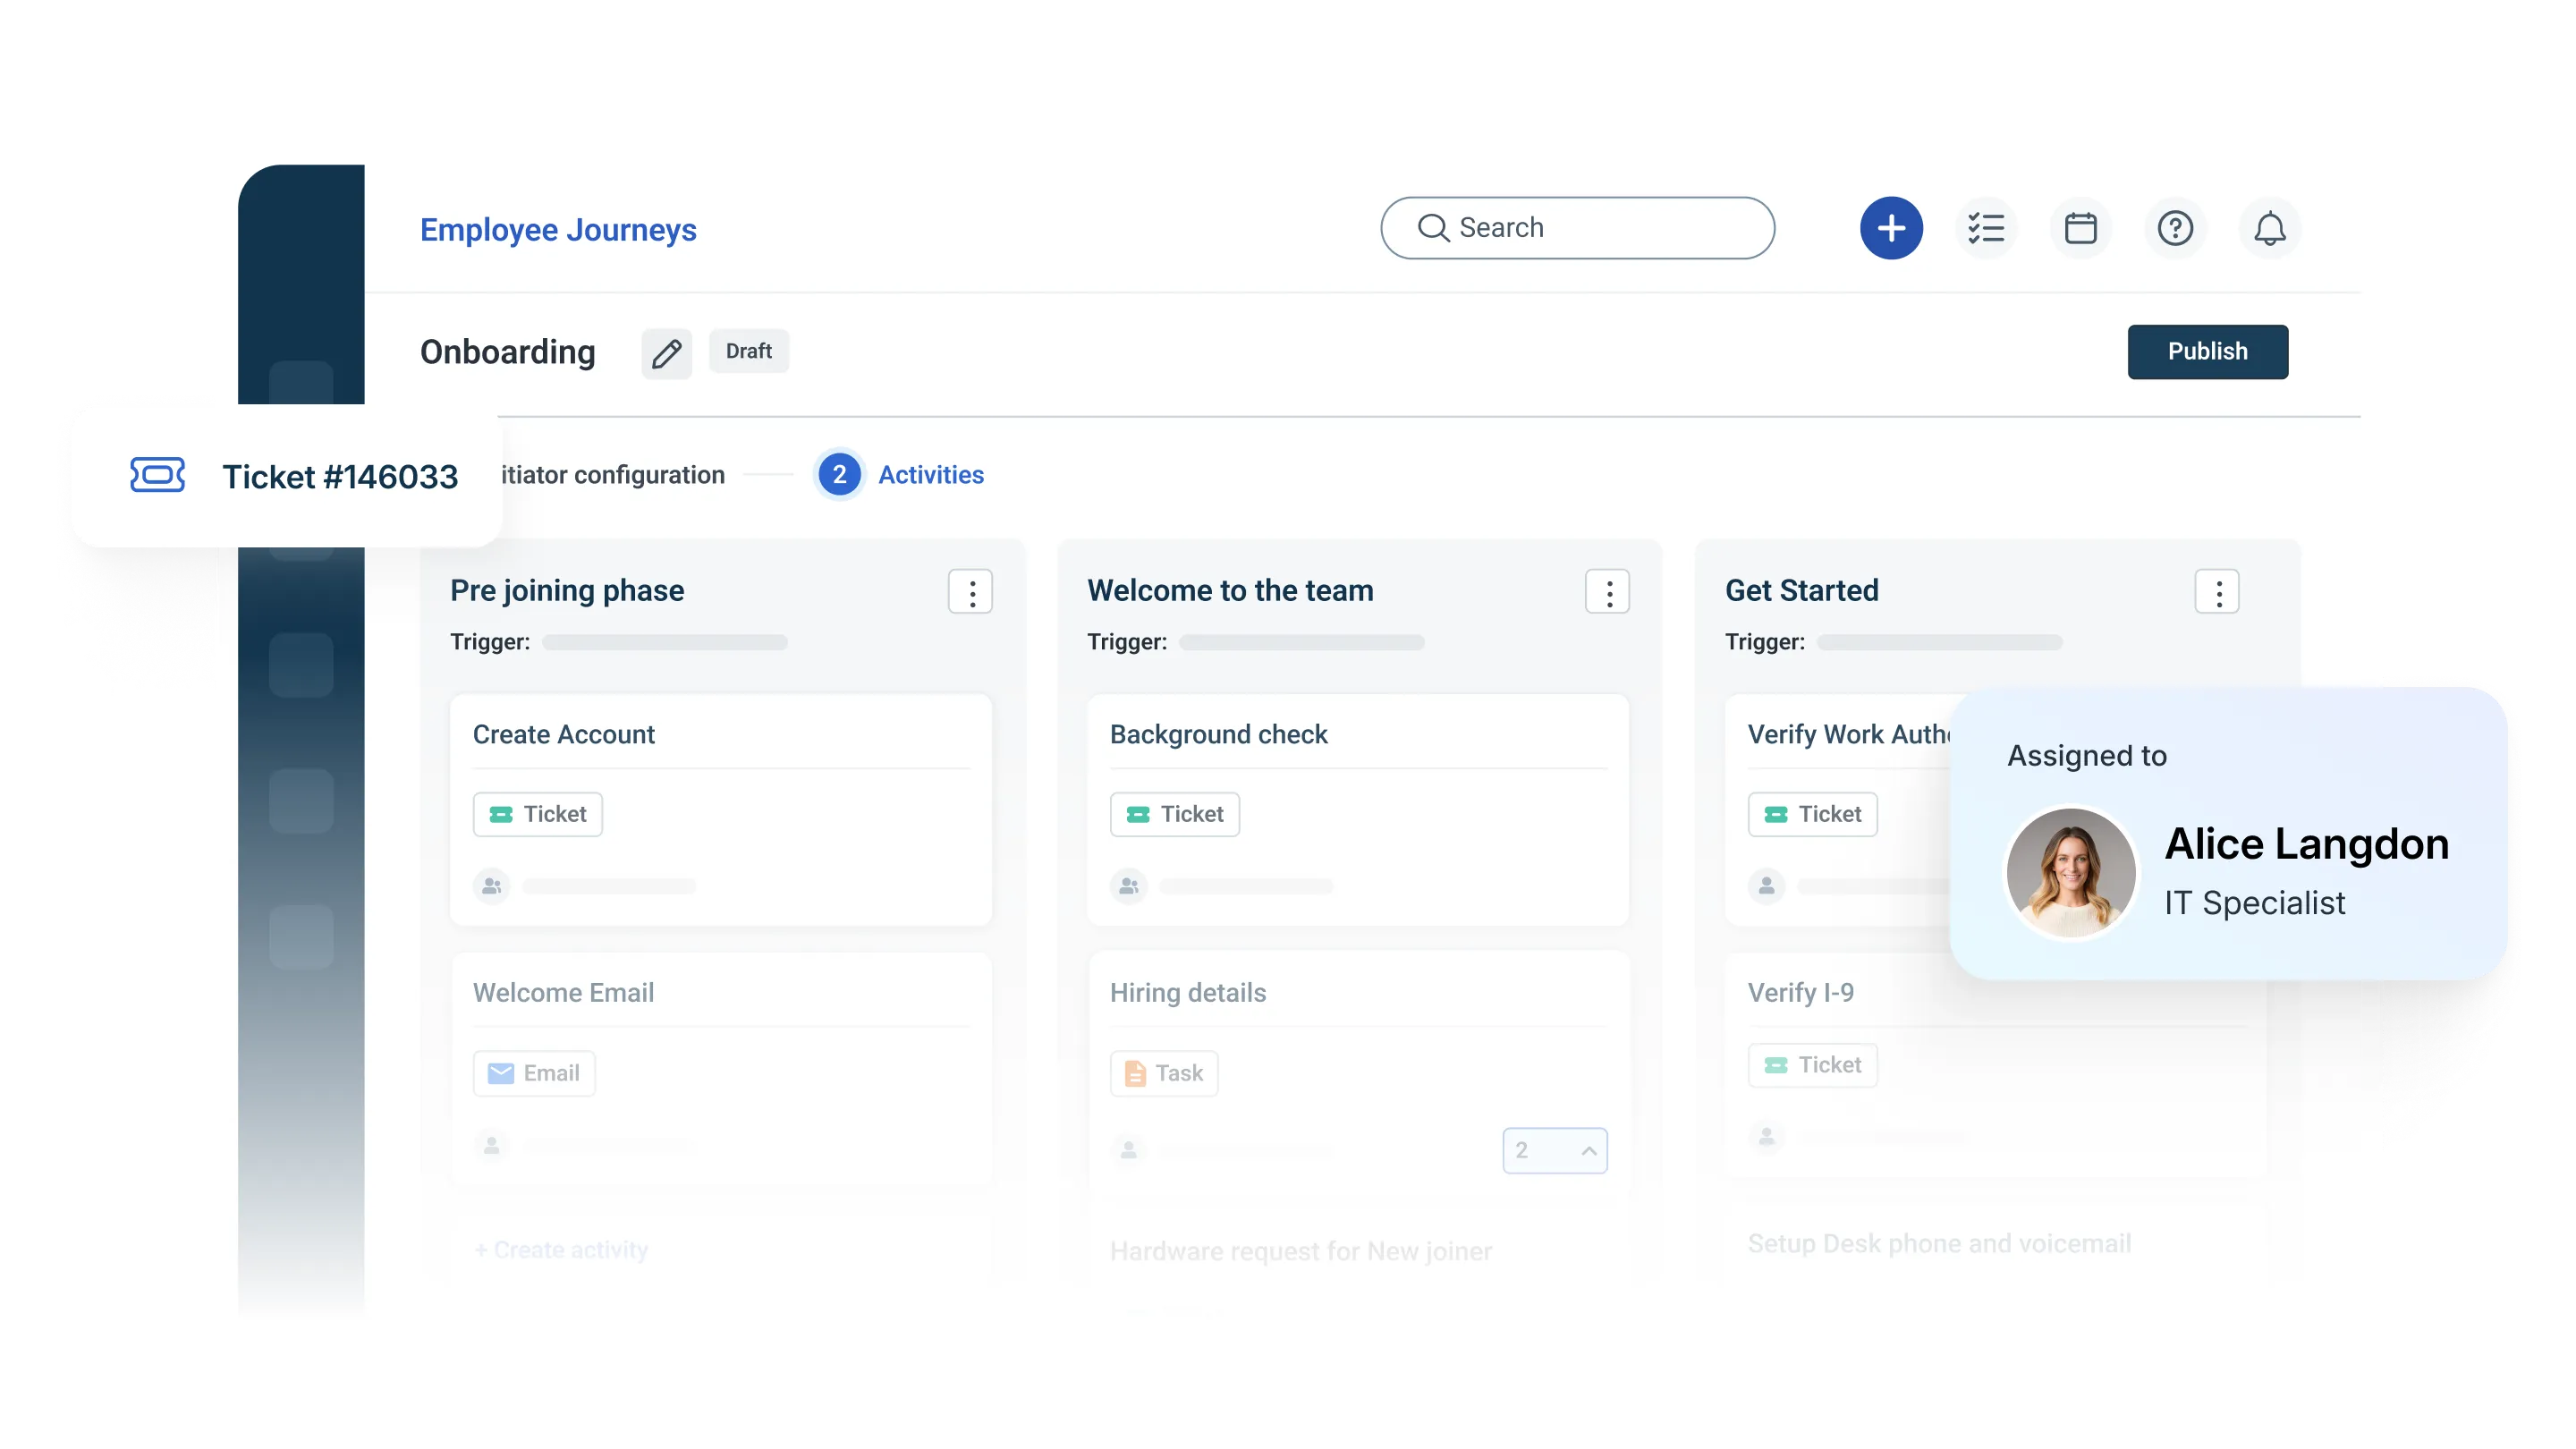Go to Initiator configuration step
This screenshot has width=2576, height=1449.
[x=612, y=475]
